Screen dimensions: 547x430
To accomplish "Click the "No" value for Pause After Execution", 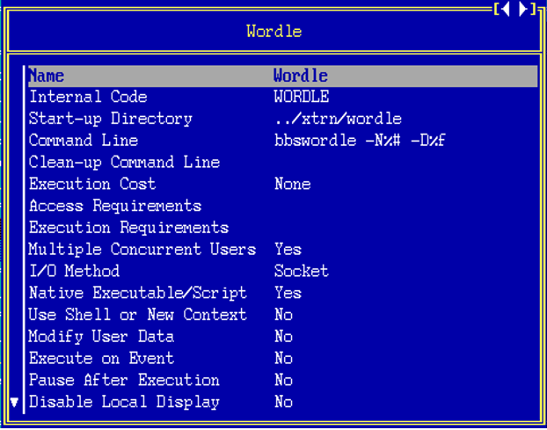I will pyautogui.click(x=283, y=380).
